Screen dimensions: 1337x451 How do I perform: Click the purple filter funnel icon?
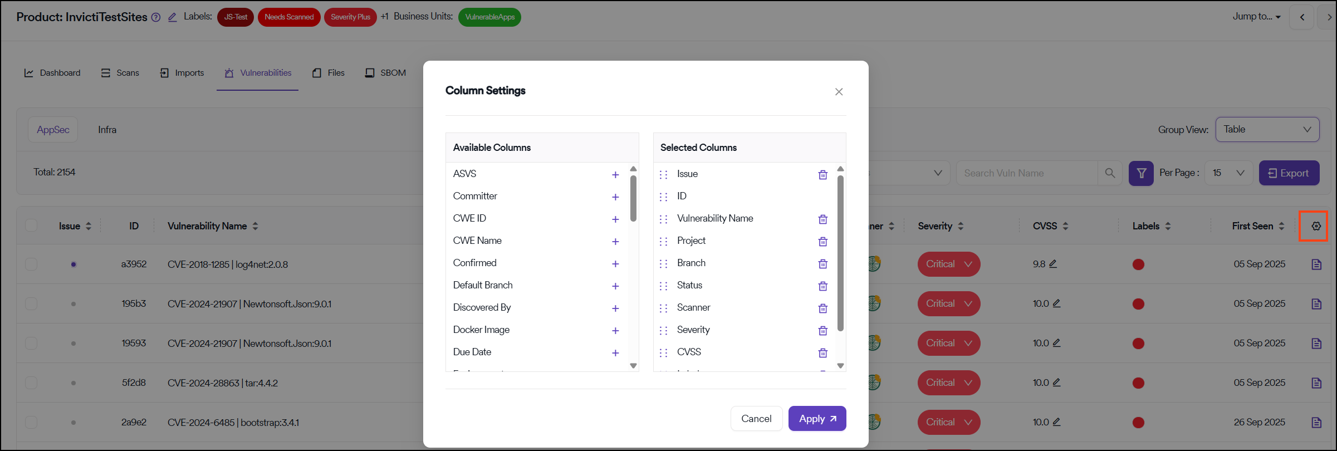[x=1141, y=173]
